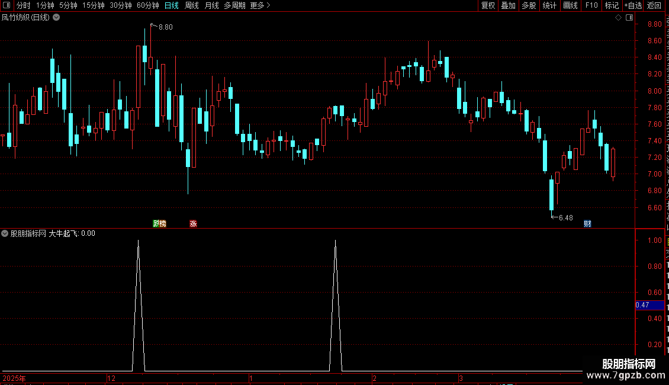The image size is (669, 385).
Task: Switch to the 分时 view tab
Action: (24, 5)
